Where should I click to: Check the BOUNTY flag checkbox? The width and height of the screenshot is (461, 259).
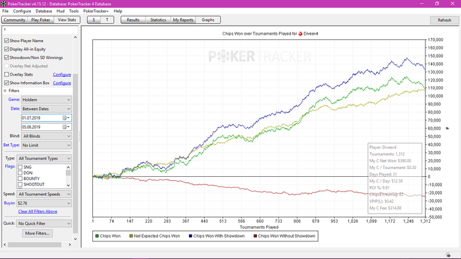click(x=20, y=179)
